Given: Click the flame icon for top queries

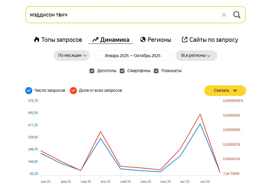Looking at the screenshot, I should [37, 40].
